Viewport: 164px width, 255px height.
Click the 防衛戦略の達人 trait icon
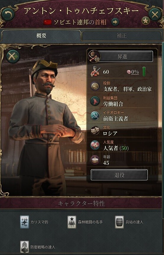(25, 247)
